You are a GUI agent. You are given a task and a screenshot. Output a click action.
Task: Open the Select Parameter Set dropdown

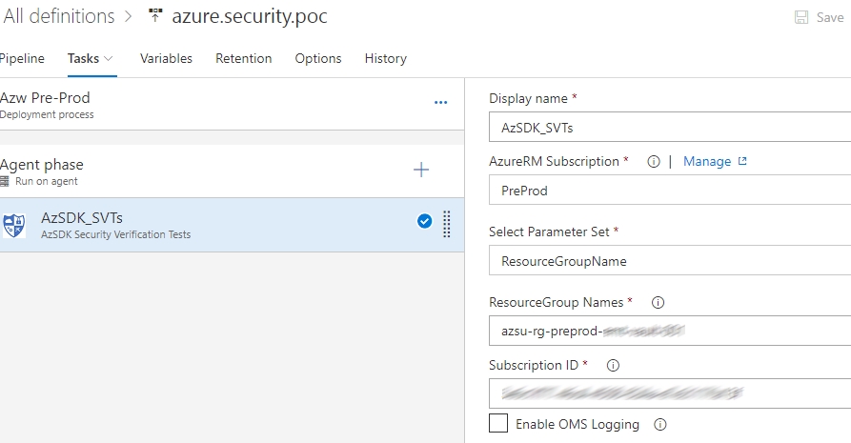click(670, 261)
